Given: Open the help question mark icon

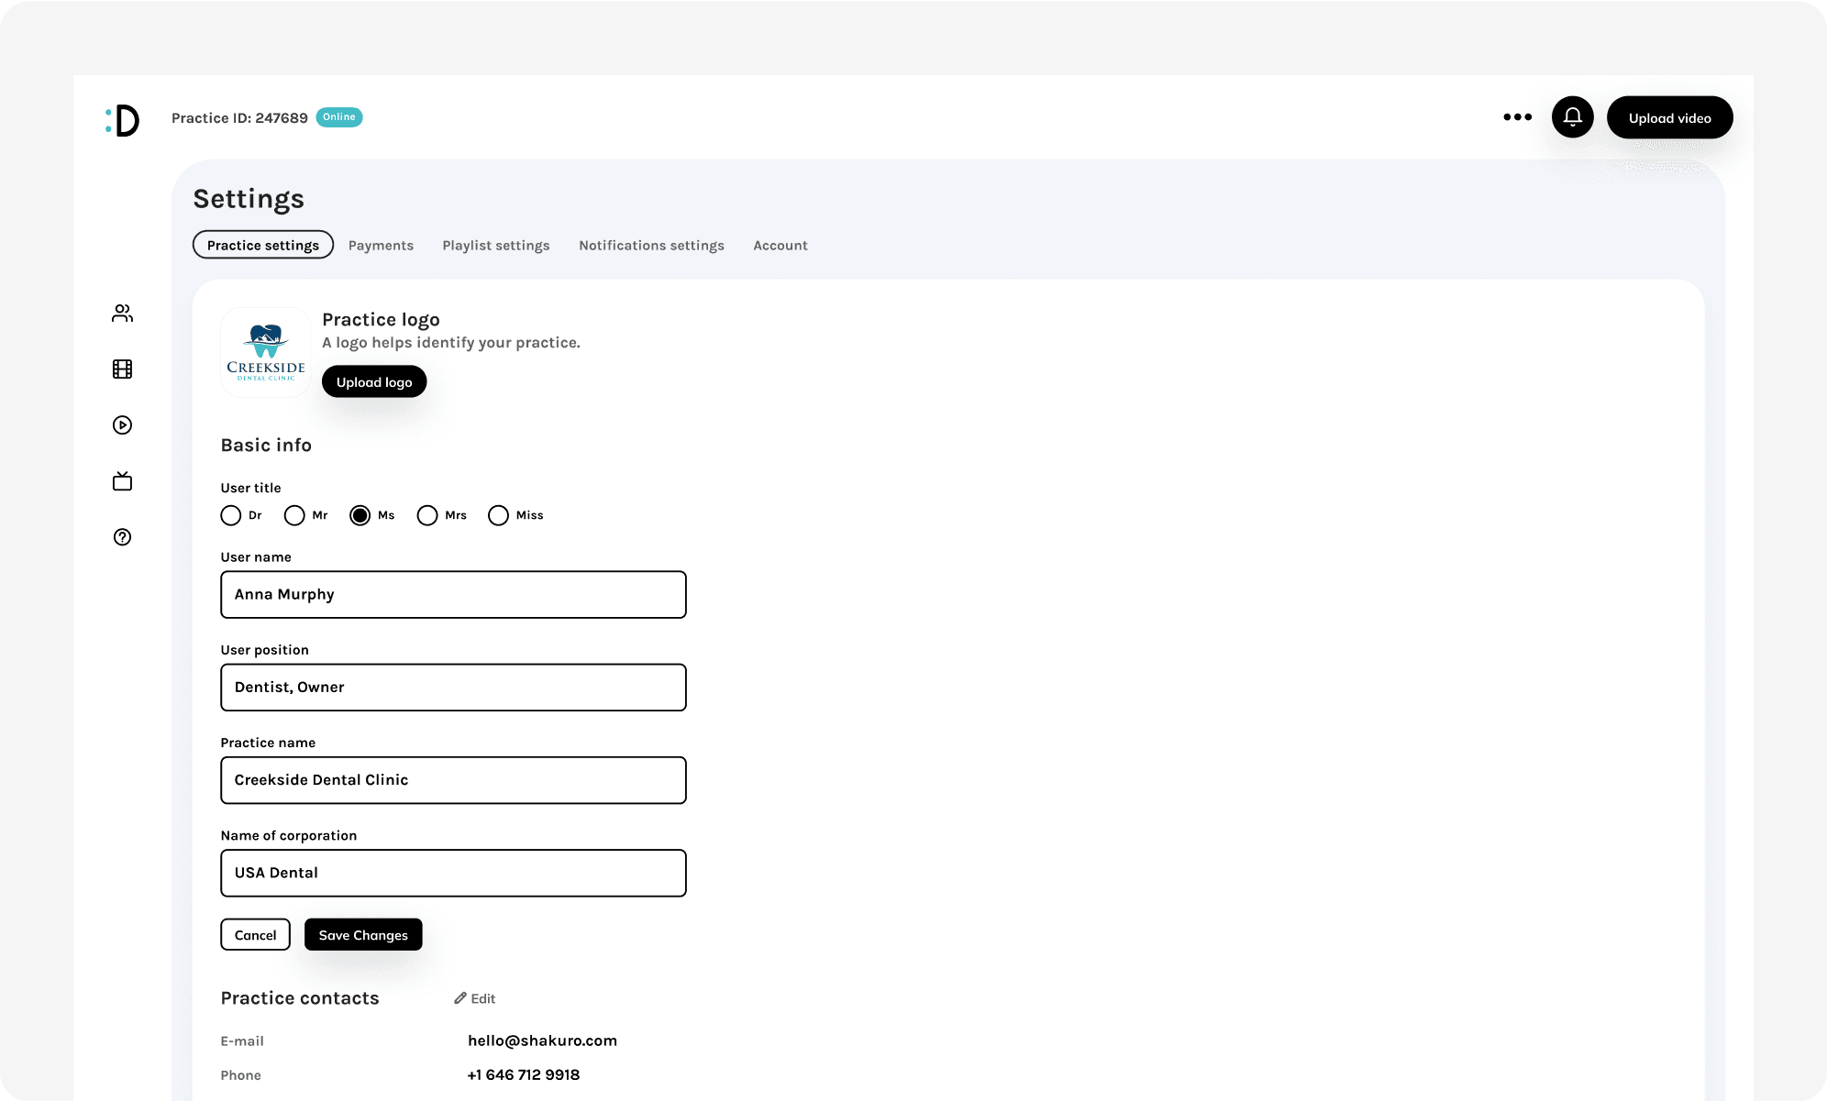Looking at the screenshot, I should pos(122,537).
